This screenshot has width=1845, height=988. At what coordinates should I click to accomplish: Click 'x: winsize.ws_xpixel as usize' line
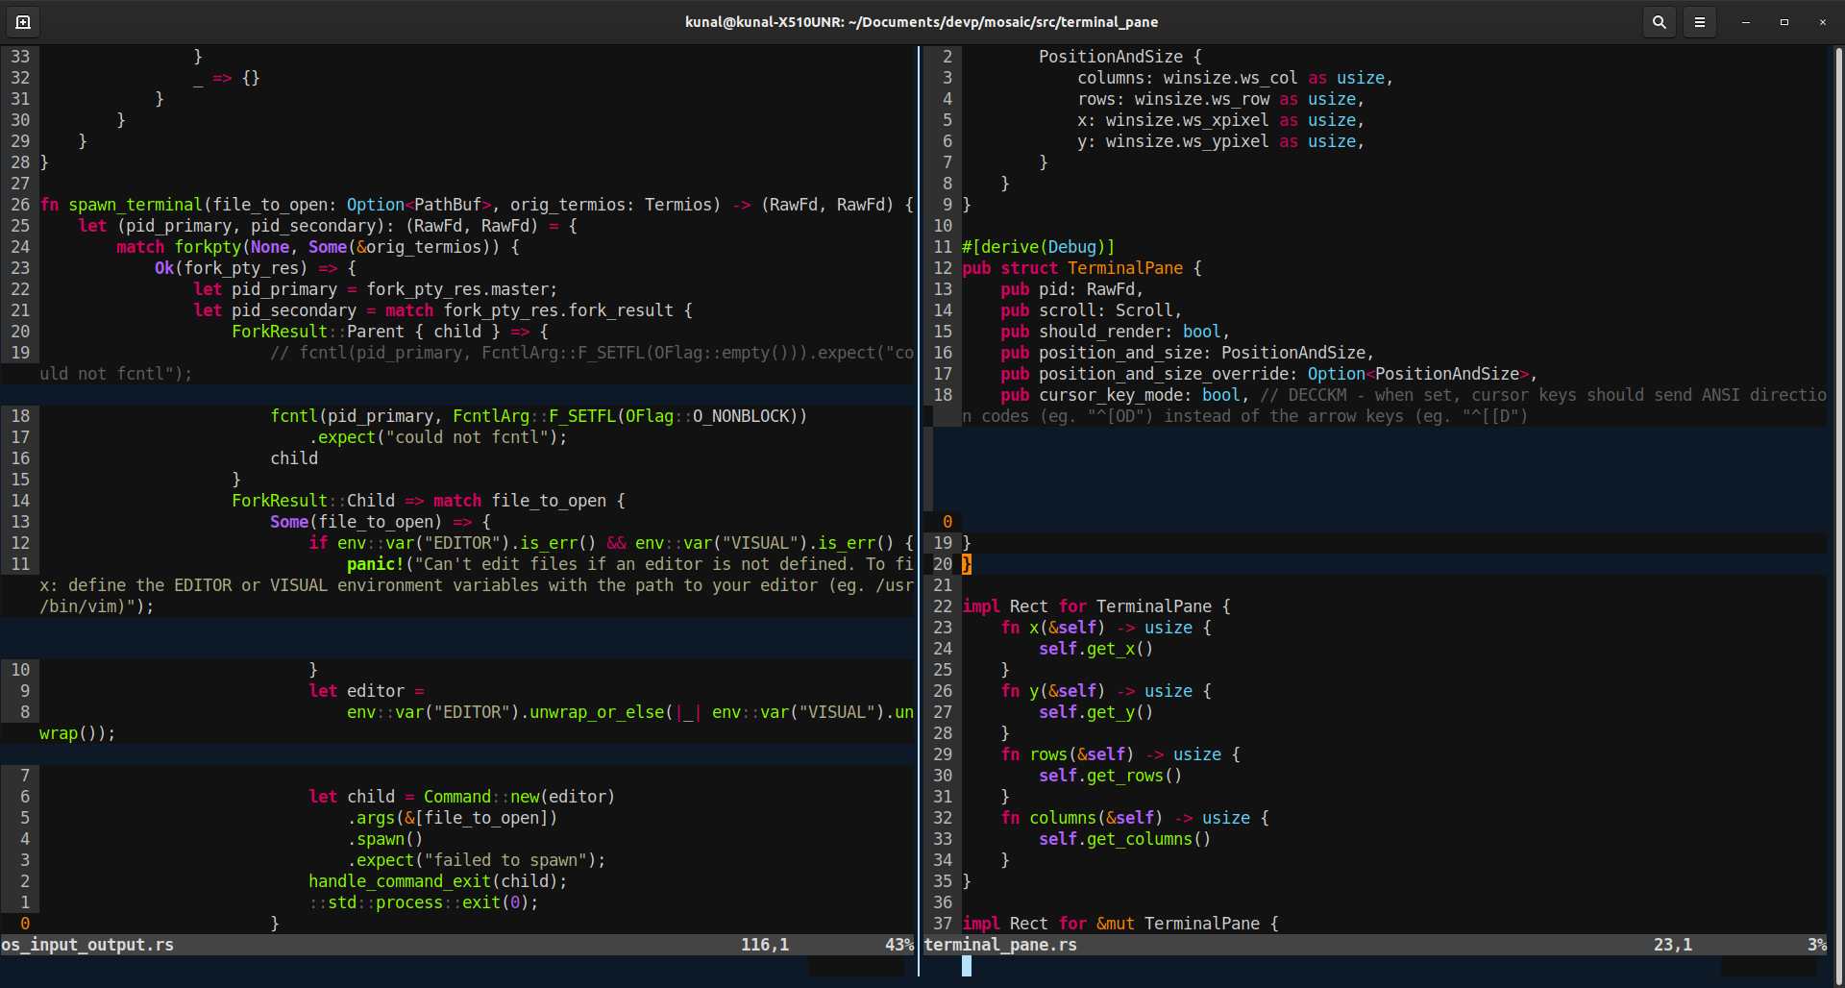pos(1221,120)
